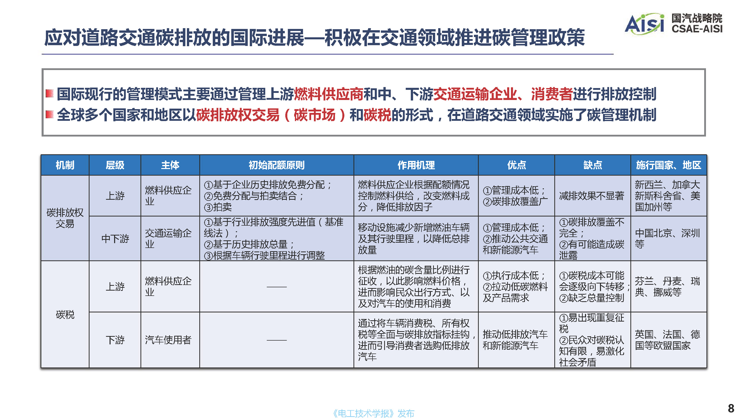744x419 pixels.
Task: Click the dash in 碳税 下游 quota cell
Action: [277, 340]
